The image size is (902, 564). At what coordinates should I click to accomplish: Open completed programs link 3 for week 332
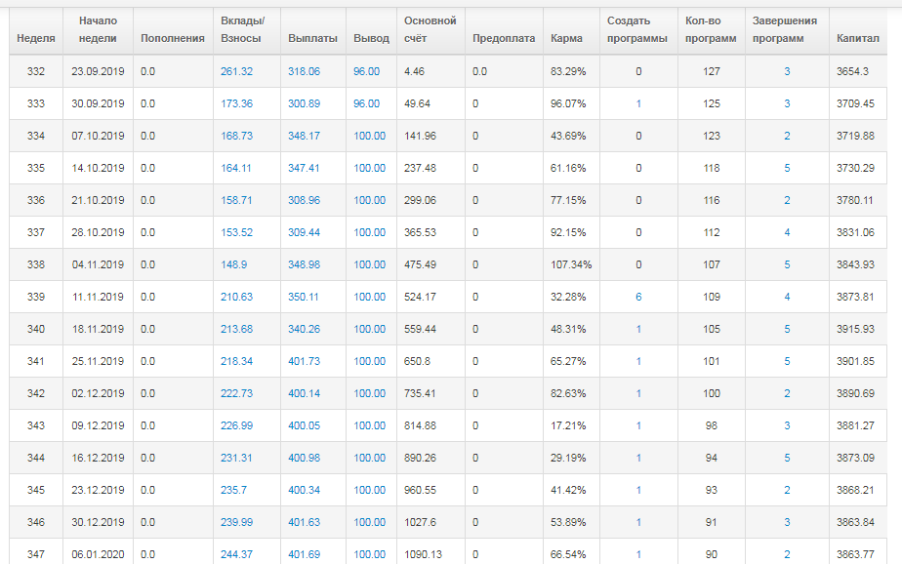click(x=787, y=71)
